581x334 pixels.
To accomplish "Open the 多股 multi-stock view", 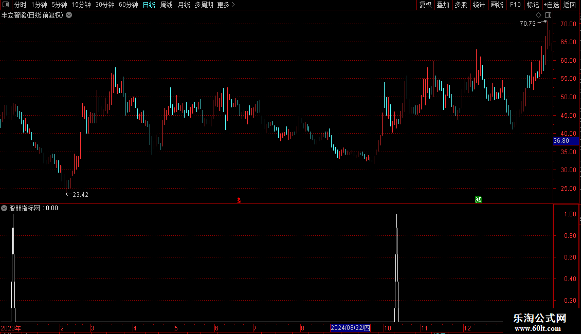I will (x=461, y=5).
